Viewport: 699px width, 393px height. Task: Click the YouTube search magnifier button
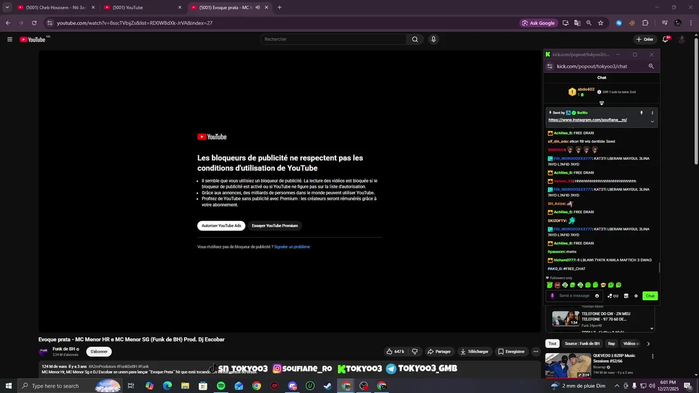(415, 39)
